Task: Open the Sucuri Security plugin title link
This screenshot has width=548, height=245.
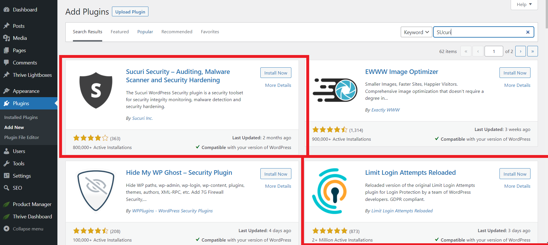Action: (178, 76)
